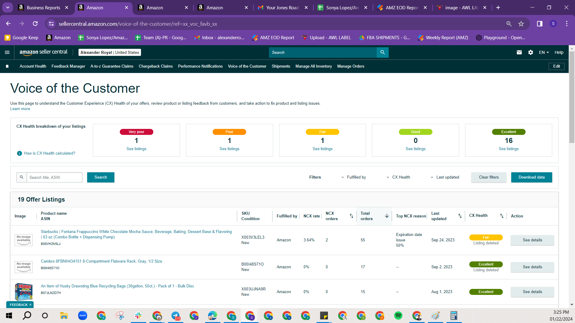Open the Seller Central hamburger menu
575x323 pixels.
point(7,52)
